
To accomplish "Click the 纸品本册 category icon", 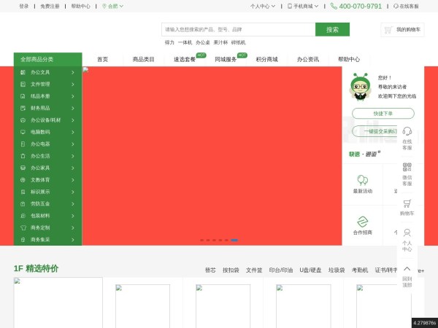I will click(23, 96).
